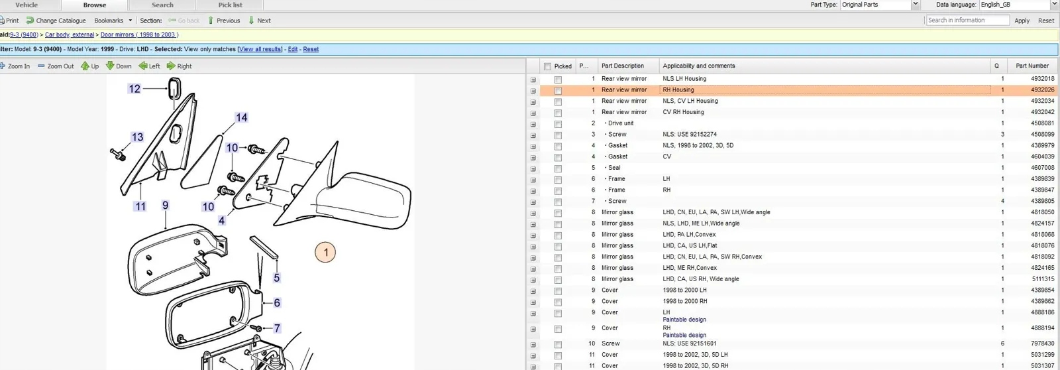Click callout number 11 in diagram
Screen dimensions: 1060x370
click(x=140, y=206)
